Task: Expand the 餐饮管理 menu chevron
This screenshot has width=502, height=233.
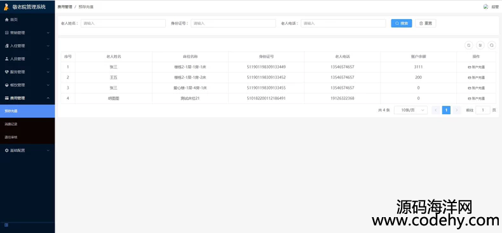Action: tap(48, 85)
